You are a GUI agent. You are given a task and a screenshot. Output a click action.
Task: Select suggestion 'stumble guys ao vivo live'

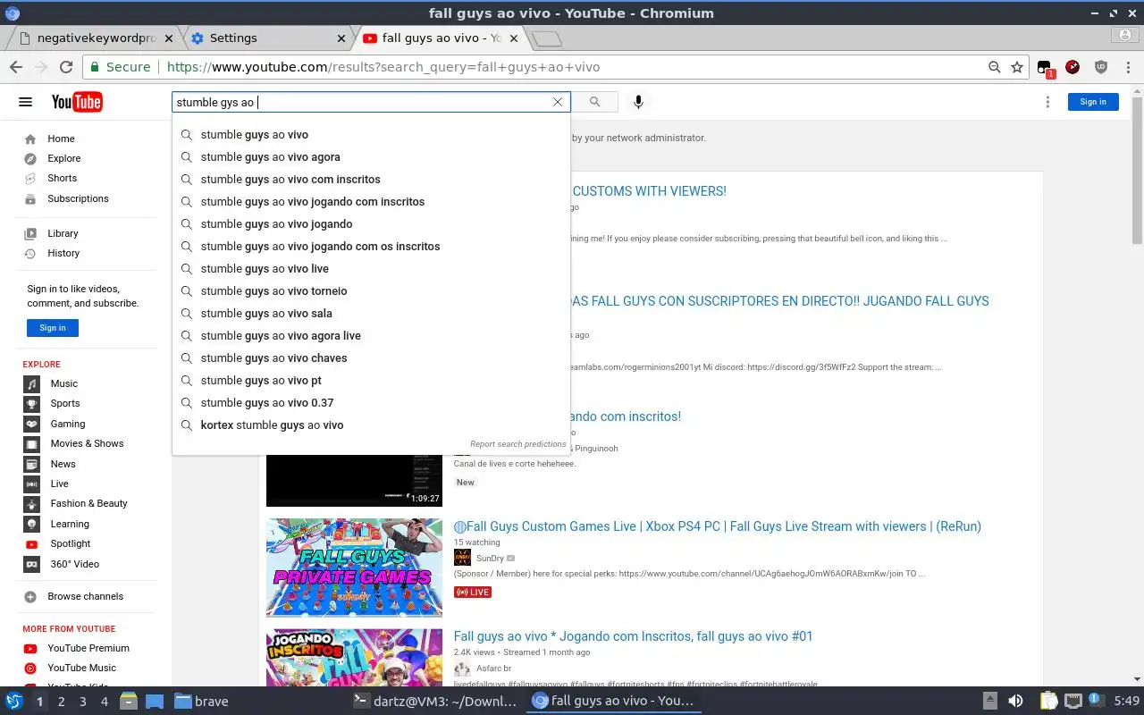[x=371, y=268]
